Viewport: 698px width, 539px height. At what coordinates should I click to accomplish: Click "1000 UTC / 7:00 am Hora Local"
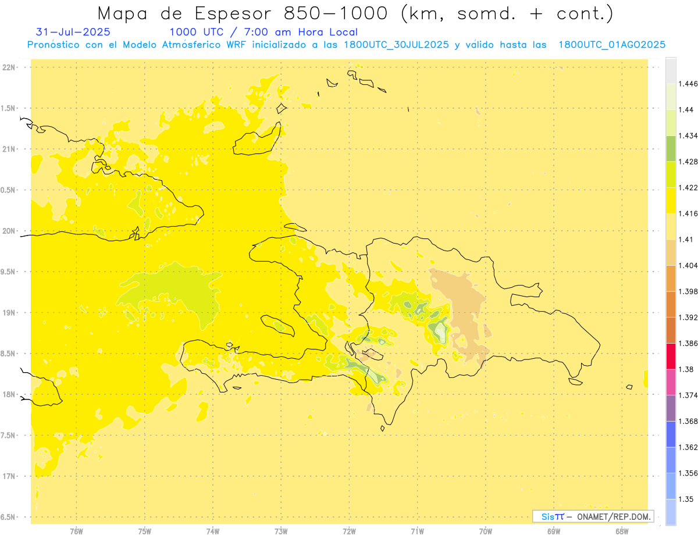pos(263,32)
